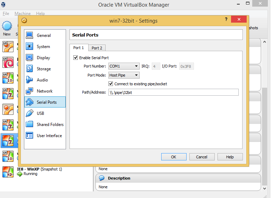Viewport: 271px width, 198px height.
Task: Switch to the Port 2 tab
Action: coord(97,48)
